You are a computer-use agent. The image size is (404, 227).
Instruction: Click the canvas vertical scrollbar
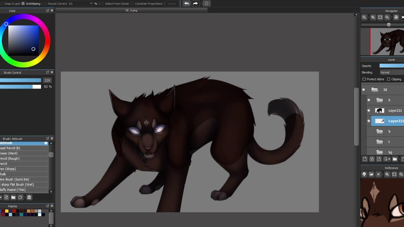(x=356, y=117)
